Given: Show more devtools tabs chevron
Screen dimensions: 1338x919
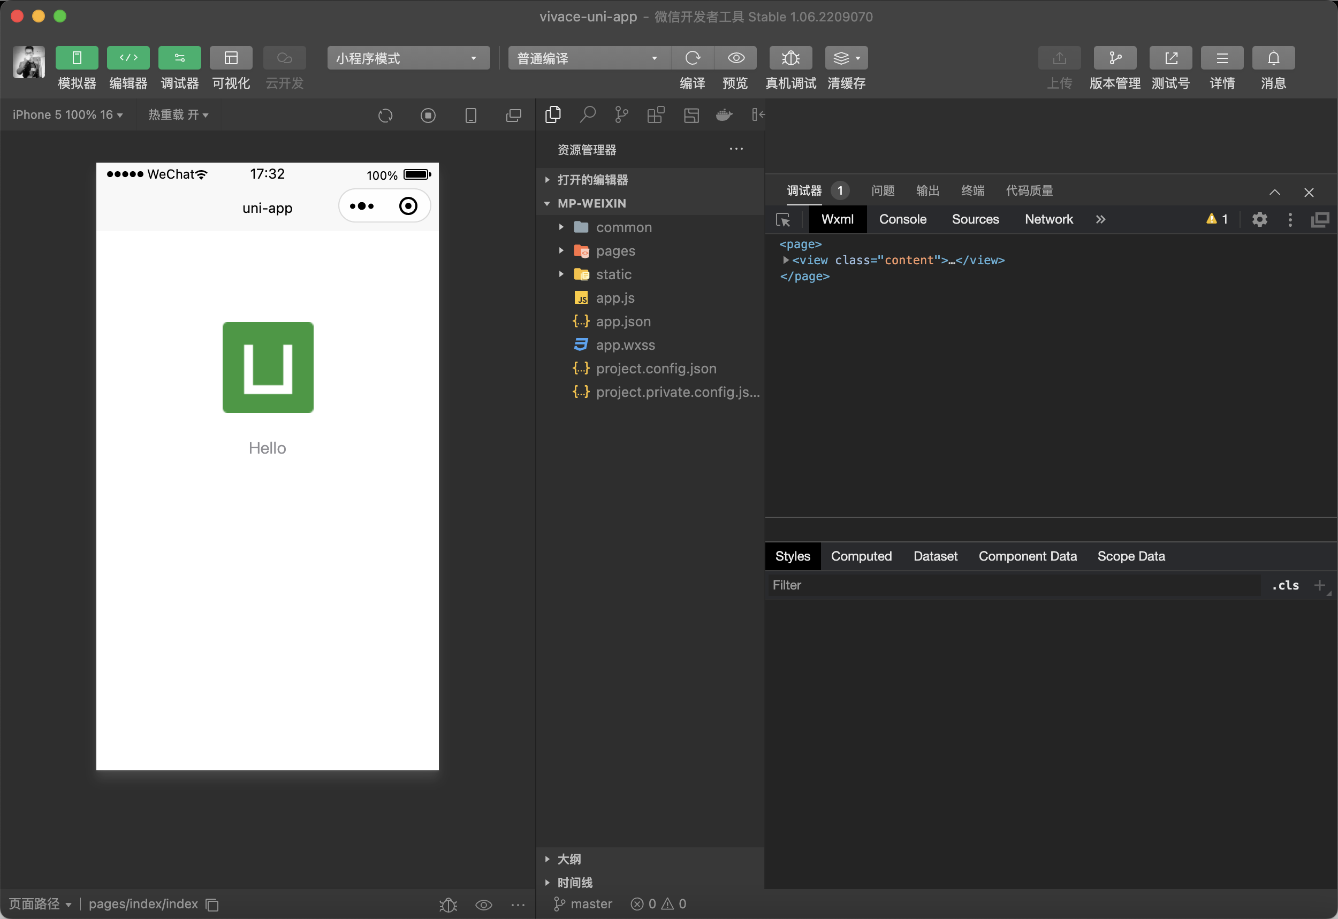Looking at the screenshot, I should [1100, 219].
